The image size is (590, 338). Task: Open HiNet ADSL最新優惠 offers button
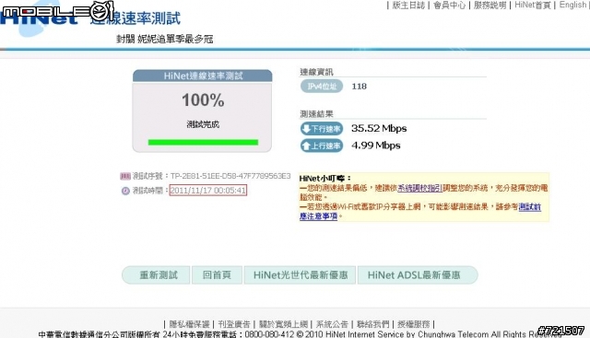418,275
